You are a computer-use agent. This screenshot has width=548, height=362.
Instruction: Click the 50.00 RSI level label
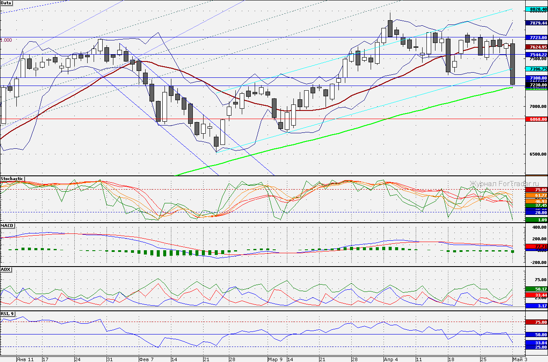536,334
